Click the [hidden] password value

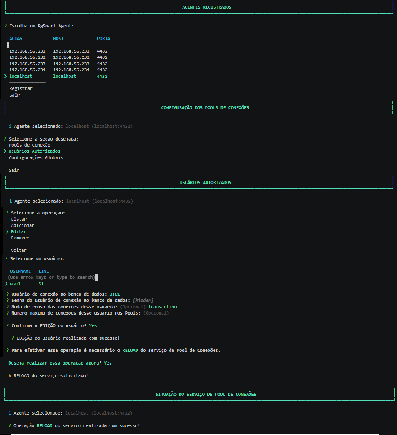click(x=143, y=301)
